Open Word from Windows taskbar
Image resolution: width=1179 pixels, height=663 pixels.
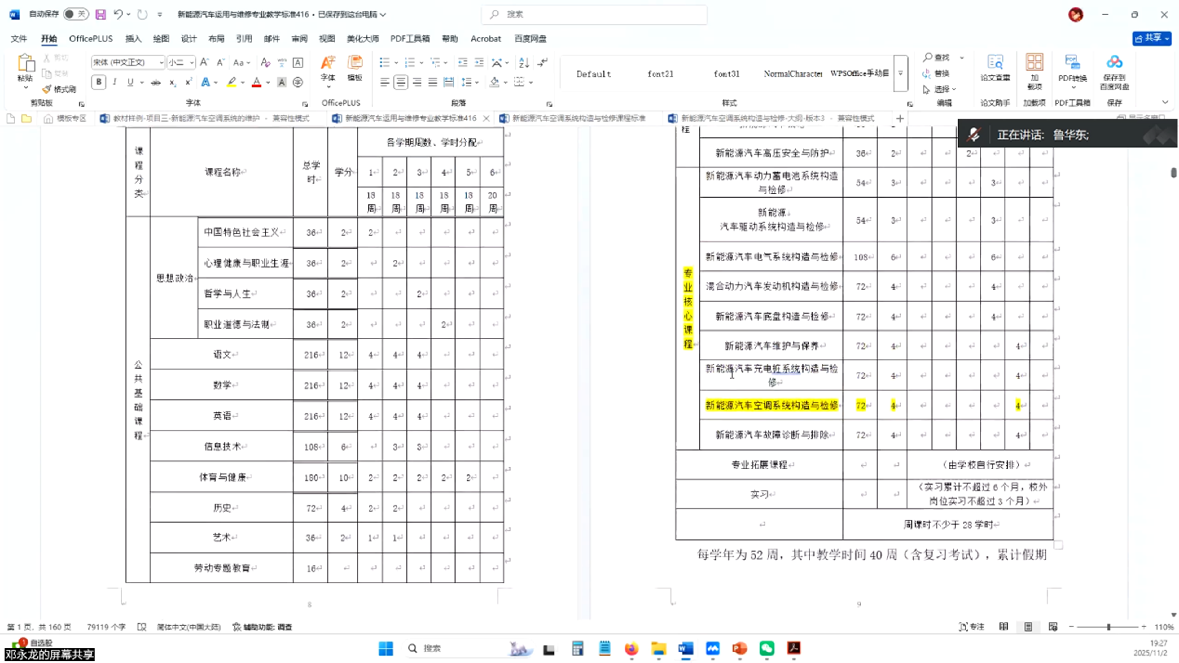(685, 648)
